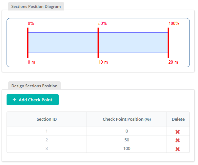
Task: Delete section 2 with red X icon
Action: point(178,140)
